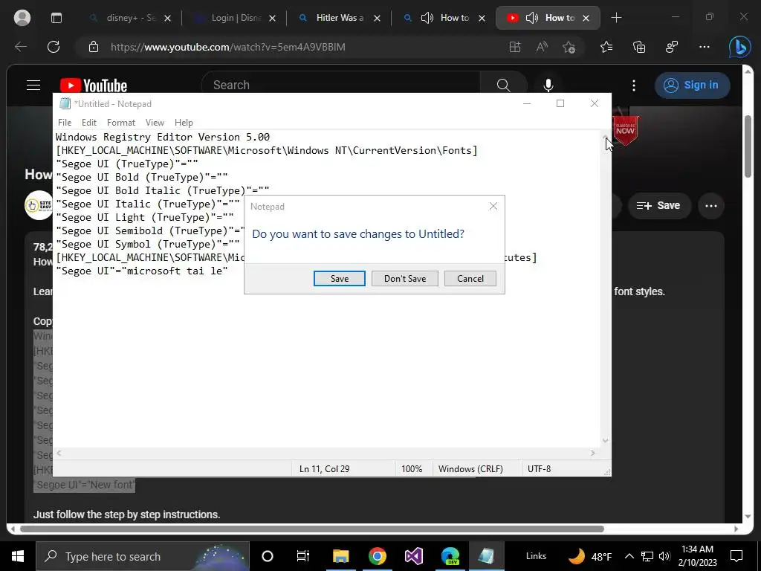Click Notepad scroll right arrow
The image size is (761, 571).
[x=592, y=453]
